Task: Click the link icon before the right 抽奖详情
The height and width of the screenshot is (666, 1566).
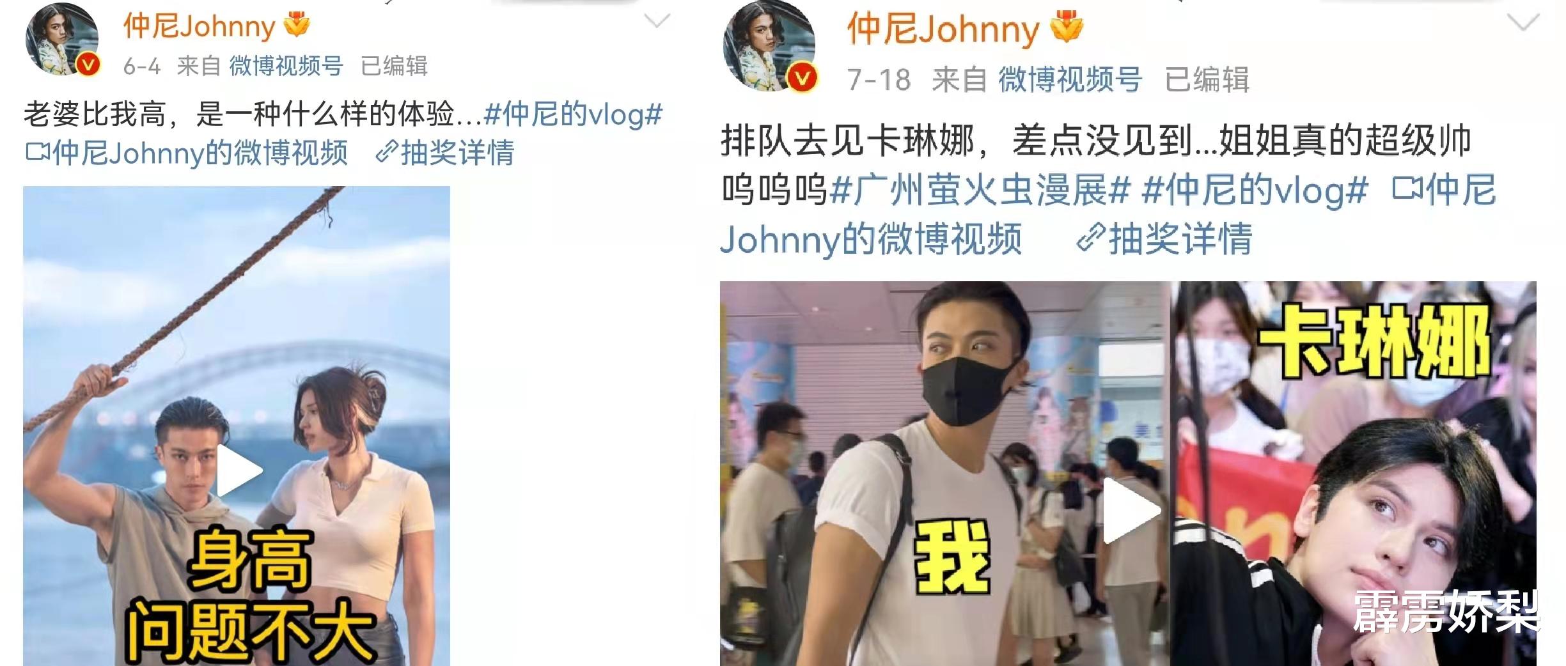Action: [x=1091, y=238]
